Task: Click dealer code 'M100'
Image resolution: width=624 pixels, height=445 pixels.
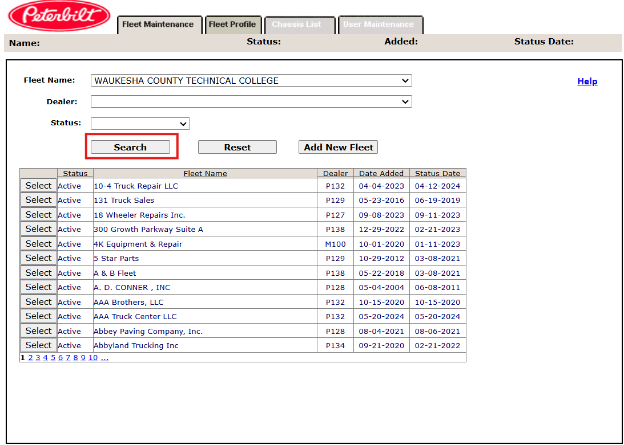Action: (x=336, y=244)
